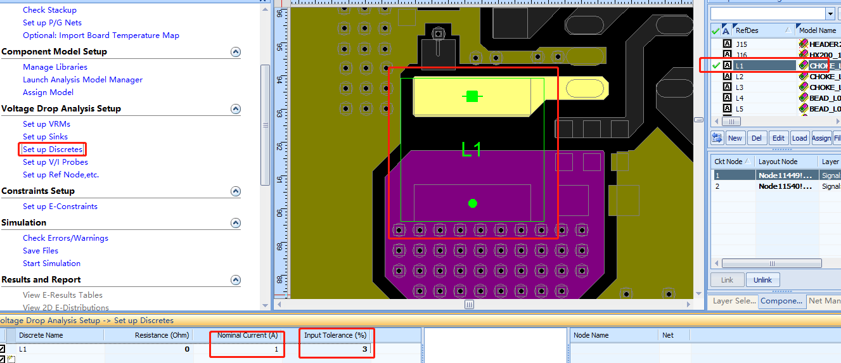841x363 pixels.
Task: Open Set up V/I Probes link
Action: pos(55,162)
